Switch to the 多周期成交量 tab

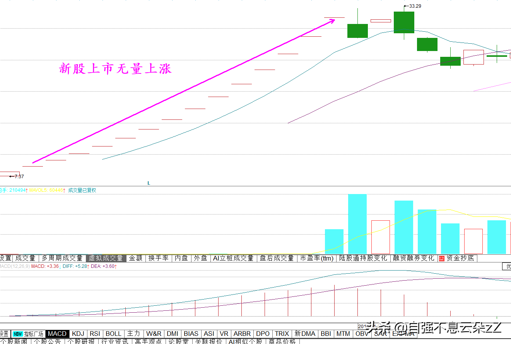63,258
